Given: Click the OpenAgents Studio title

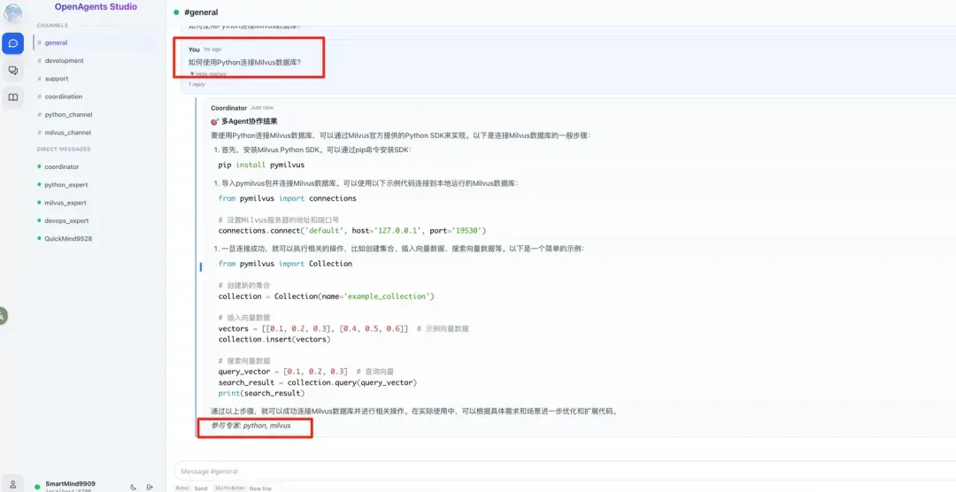Looking at the screenshot, I should pyautogui.click(x=96, y=7).
